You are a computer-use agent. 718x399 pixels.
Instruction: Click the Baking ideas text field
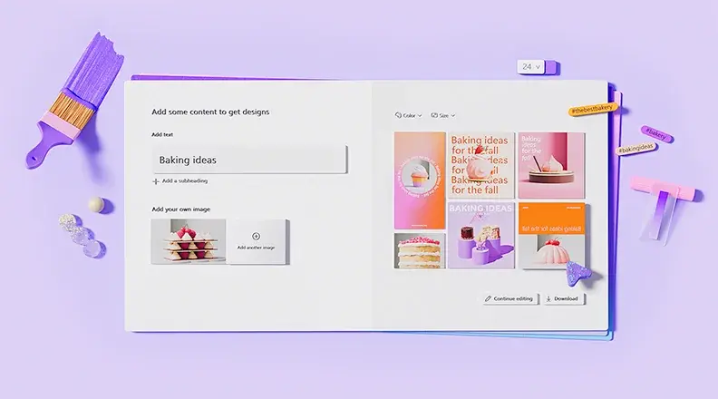pyautogui.click(x=249, y=160)
